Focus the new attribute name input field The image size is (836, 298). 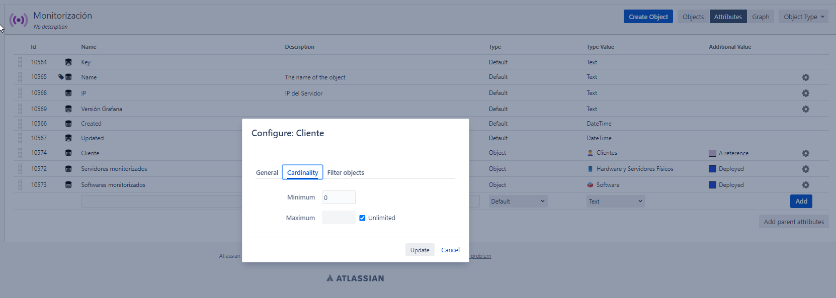coord(161,202)
